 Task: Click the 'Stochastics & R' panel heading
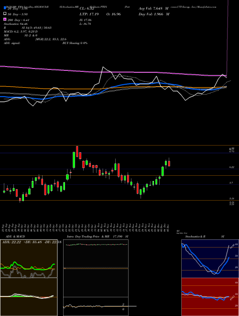coord(196,237)
